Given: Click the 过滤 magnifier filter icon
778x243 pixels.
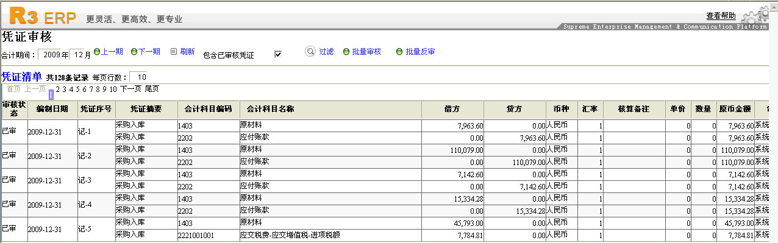Looking at the screenshot, I should click(310, 52).
